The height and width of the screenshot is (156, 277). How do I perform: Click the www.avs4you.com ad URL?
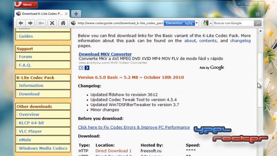click(113, 62)
